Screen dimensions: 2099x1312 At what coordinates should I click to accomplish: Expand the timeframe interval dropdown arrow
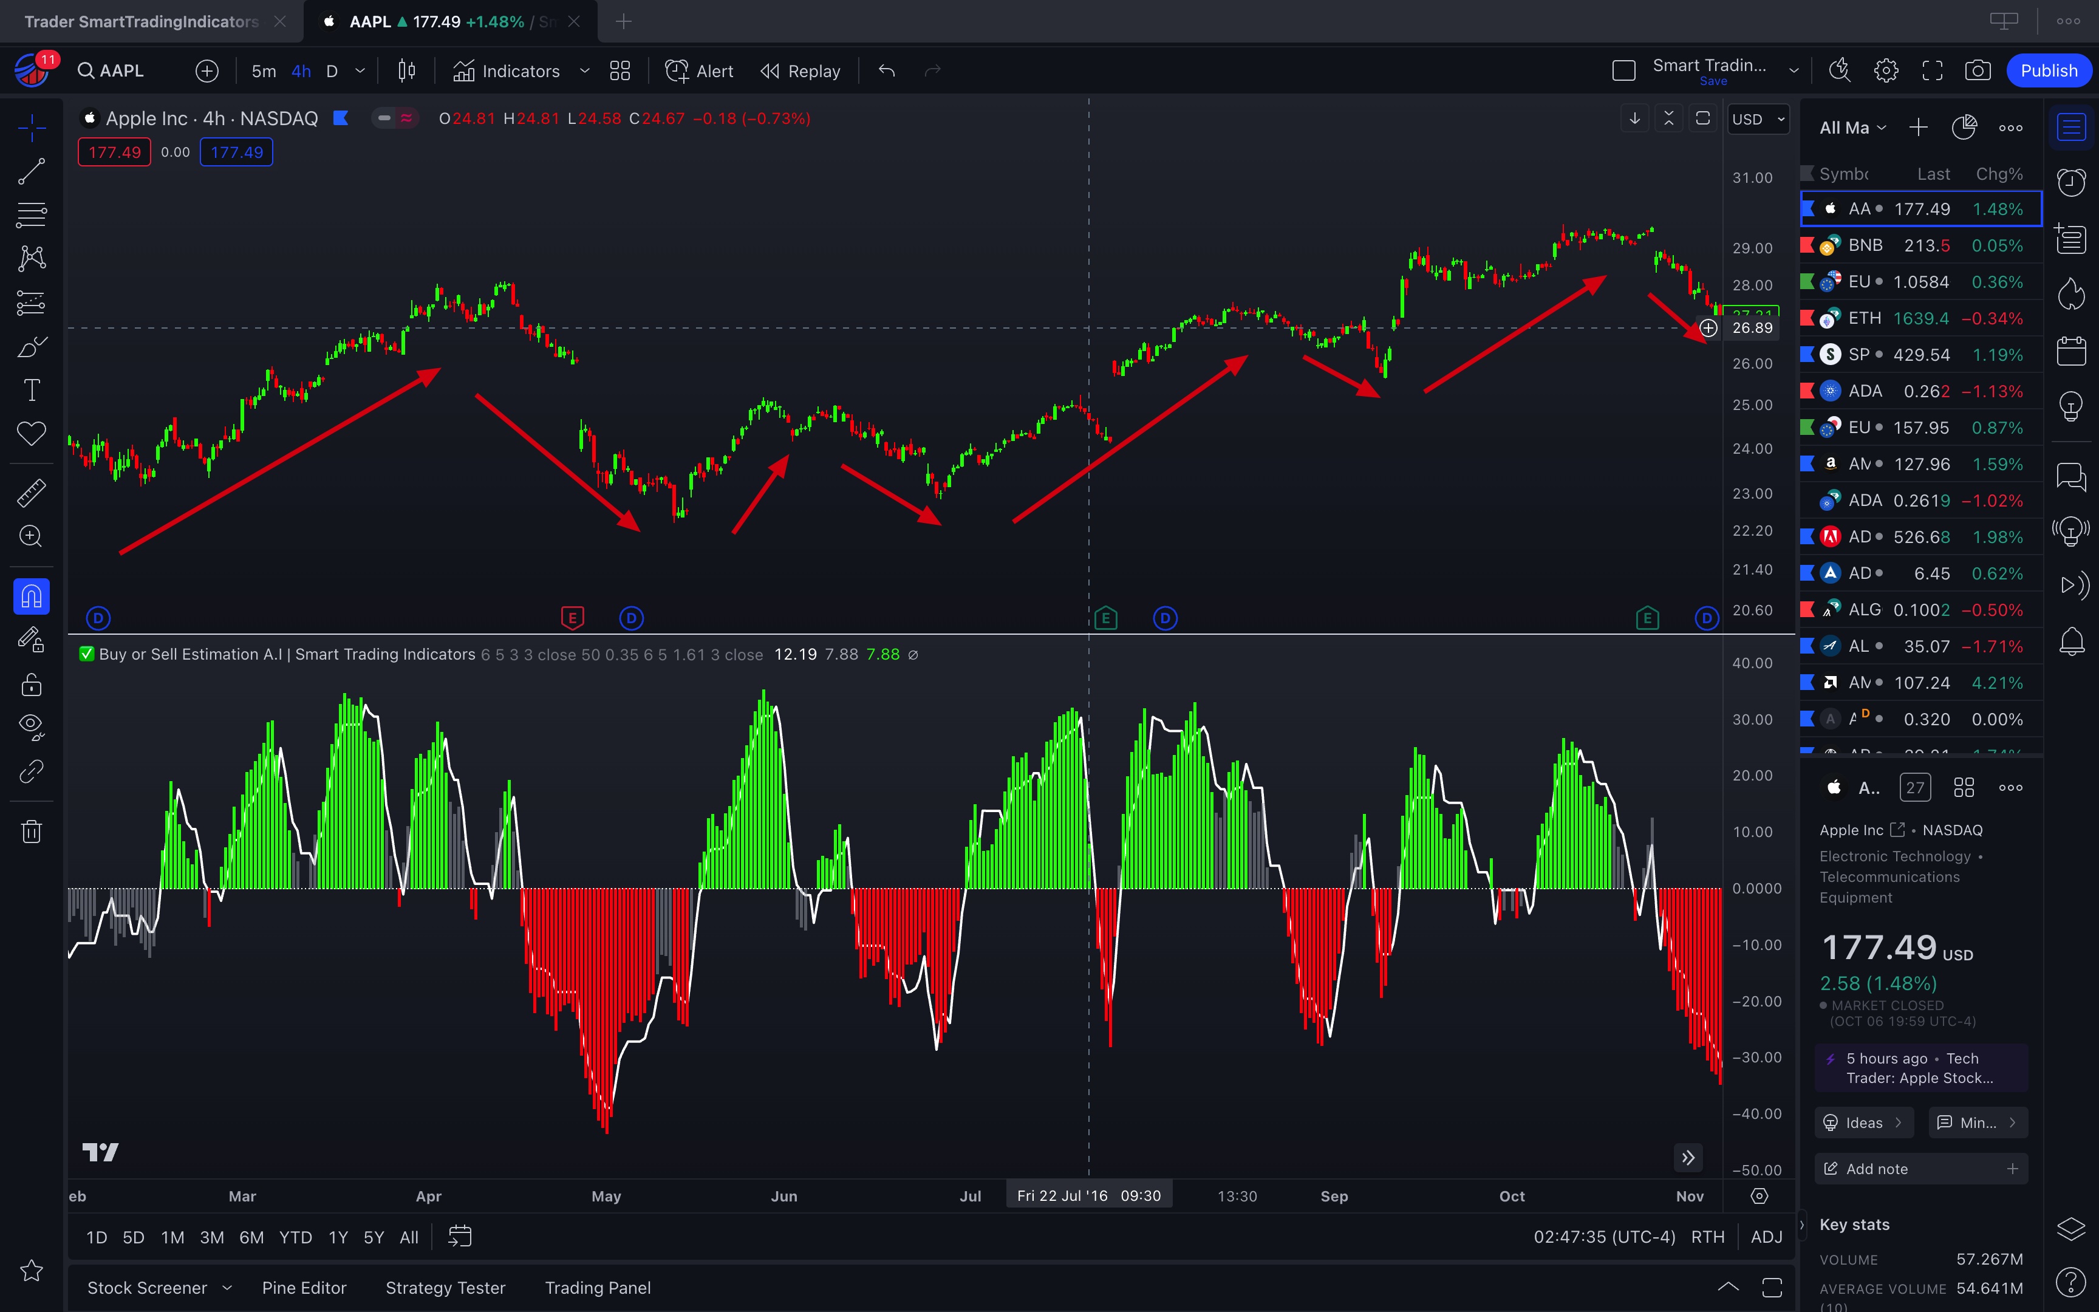pyautogui.click(x=360, y=71)
